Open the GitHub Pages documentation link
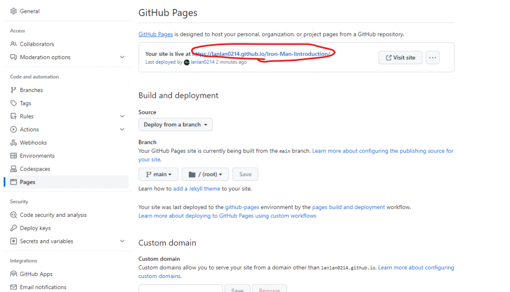Image resolution: width=510 pixels, height=292 pixels. (155, 34)
